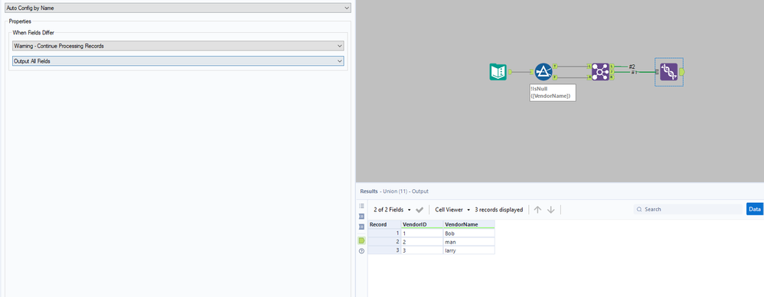This screenshot has height=297, width=764.
Task: Open the Auto Config by Name dropdown
Action: (178, 8)
